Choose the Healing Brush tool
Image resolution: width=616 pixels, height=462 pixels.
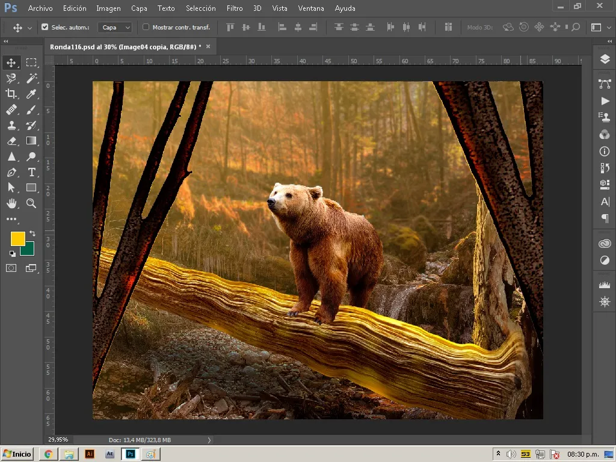11,109
